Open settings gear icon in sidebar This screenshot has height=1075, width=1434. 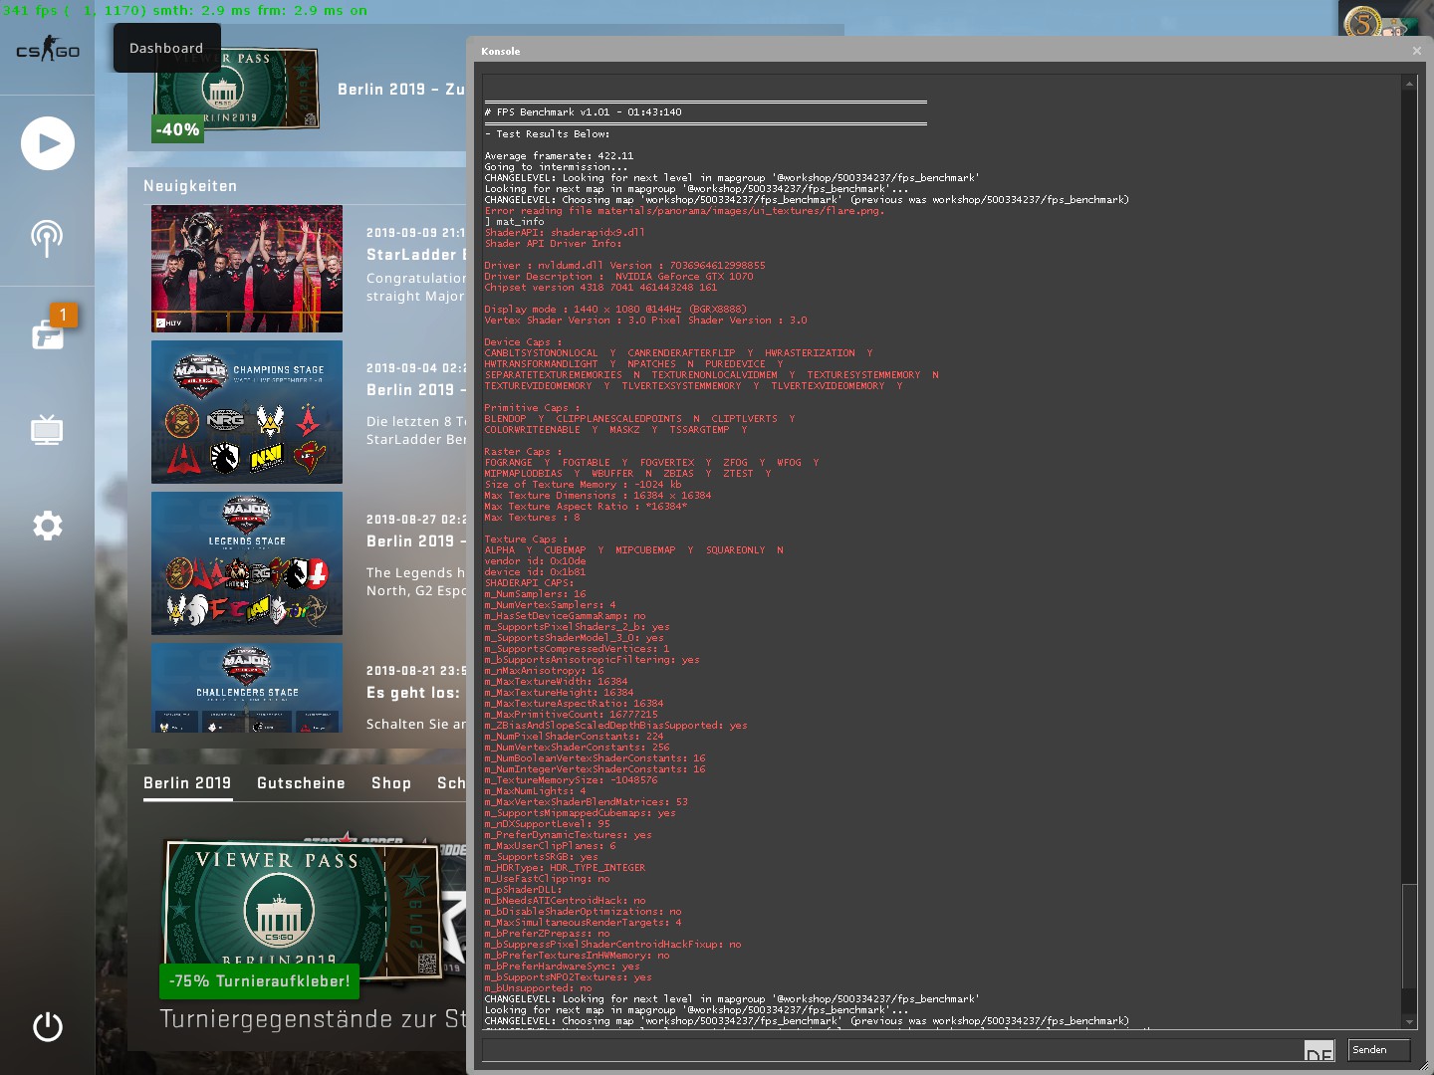pyautogui.click(x=48, y=526)
